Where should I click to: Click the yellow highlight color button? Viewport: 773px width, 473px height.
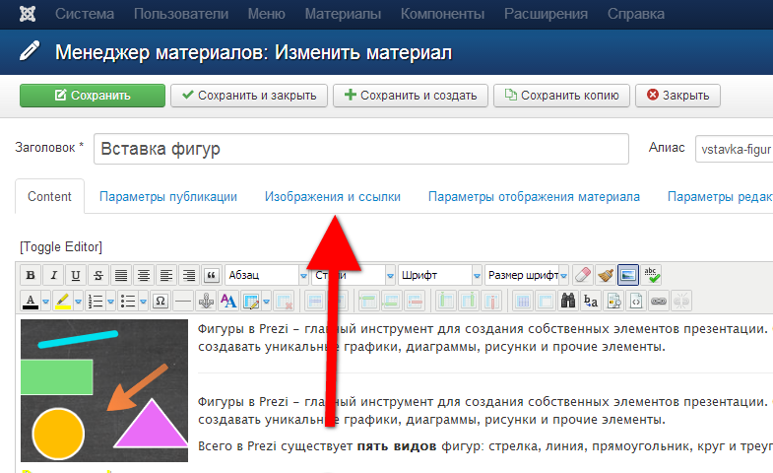coord(62,301)
